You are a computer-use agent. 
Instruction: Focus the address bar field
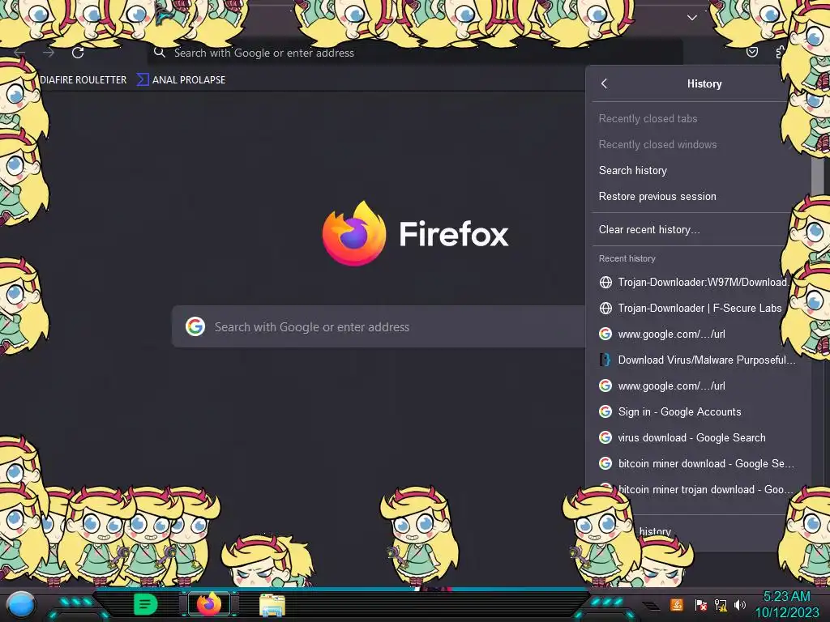(x=415, y=53)
